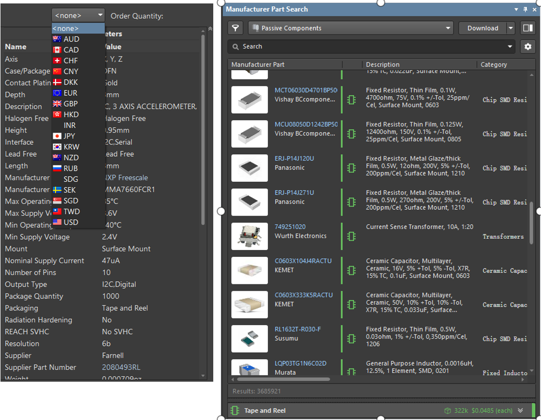
Task: Click the stock box icon beside 322k
Action: 448,410
